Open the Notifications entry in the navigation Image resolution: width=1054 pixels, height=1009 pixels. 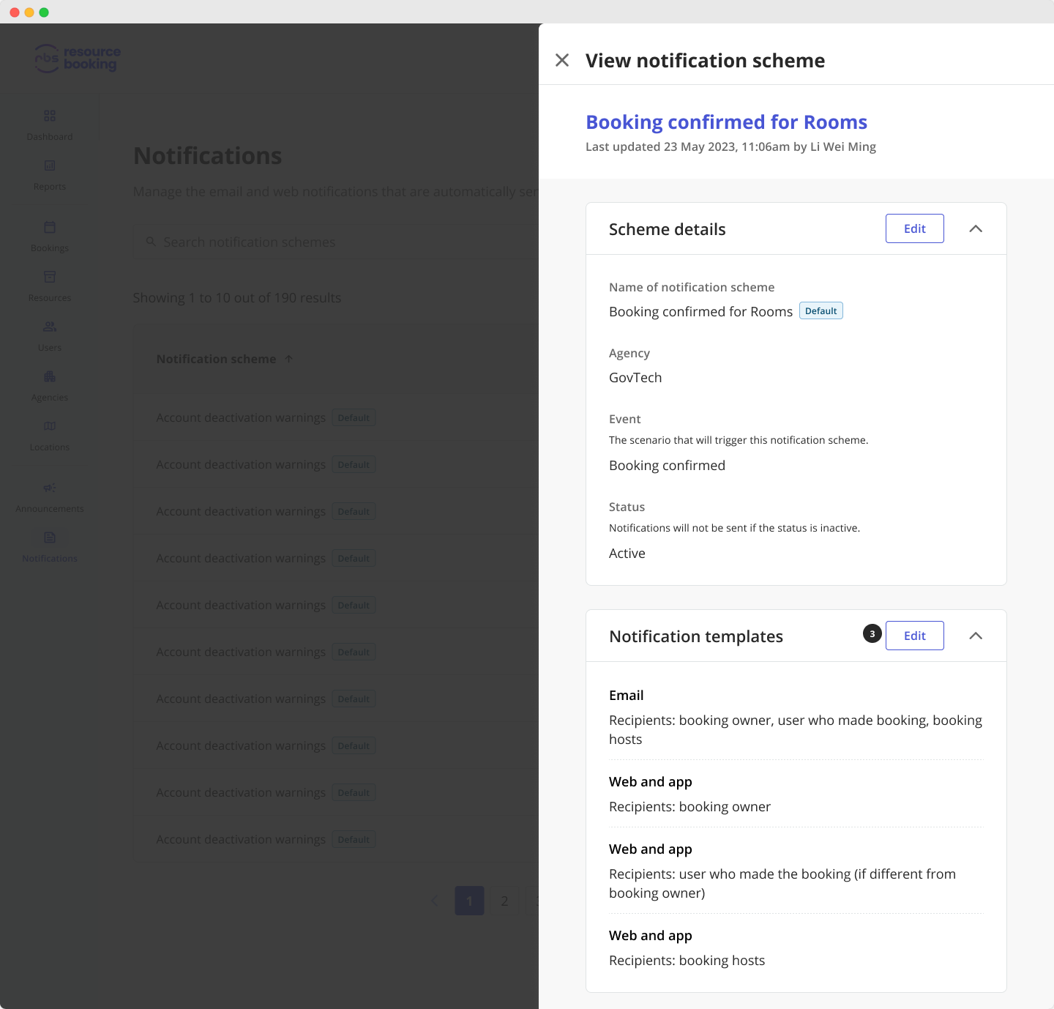pyautogui.click(x=49, y=546)
